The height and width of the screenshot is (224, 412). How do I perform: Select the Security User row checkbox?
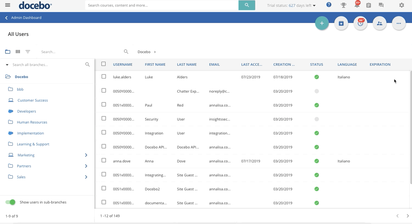104,118
